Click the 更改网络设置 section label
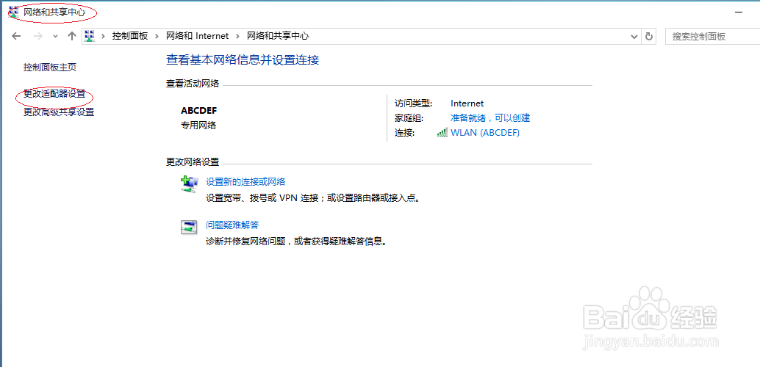This screenshot has height=367, width=760. click(193, 161)
